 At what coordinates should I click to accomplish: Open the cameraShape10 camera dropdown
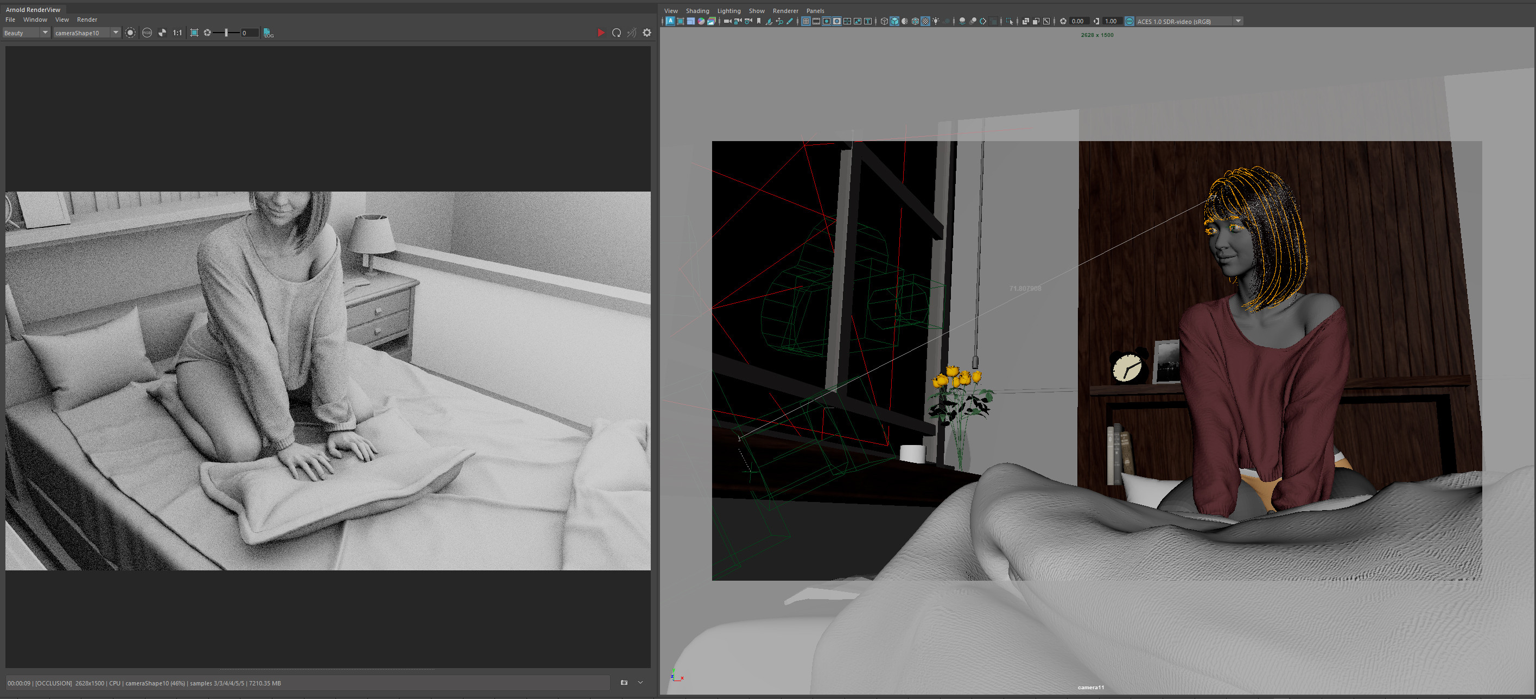(87, 33)
